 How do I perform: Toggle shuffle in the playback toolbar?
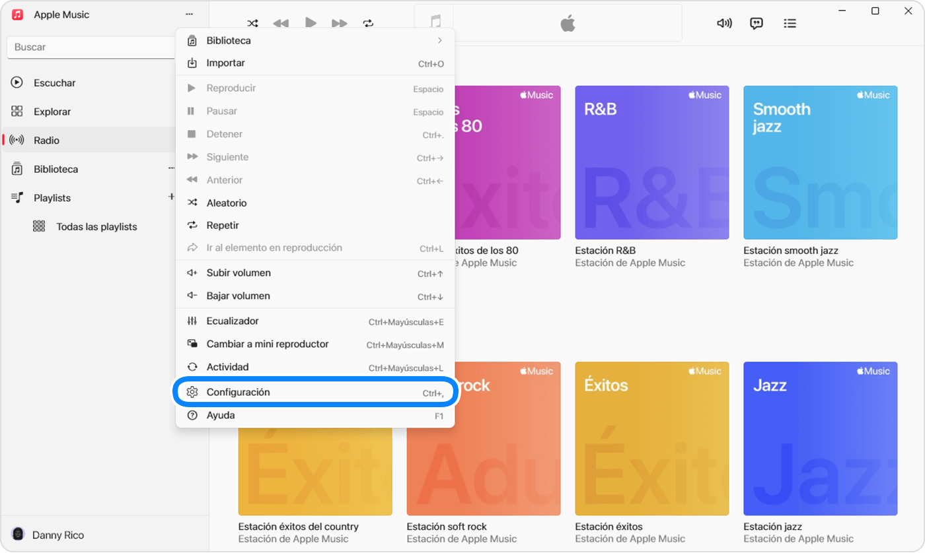click(252, 23)
